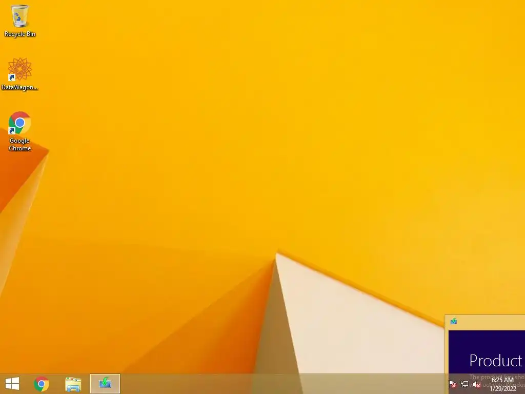Select the DataWagon desktop shortcut

pyautogui.click(x=20, y=74)
